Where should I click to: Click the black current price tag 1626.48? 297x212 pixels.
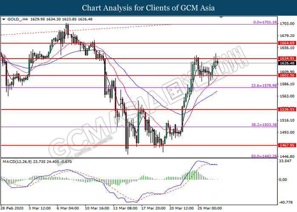tap(287, 63)
